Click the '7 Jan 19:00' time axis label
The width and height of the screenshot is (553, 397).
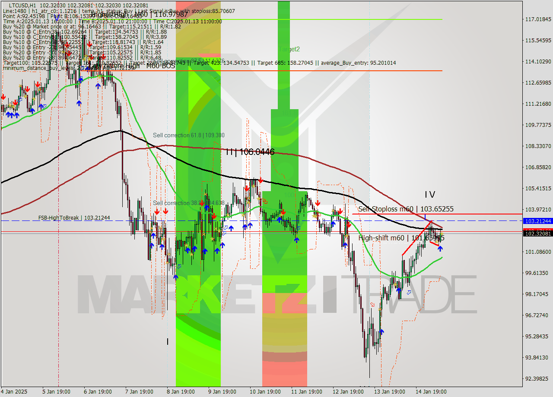coord(140,392)
